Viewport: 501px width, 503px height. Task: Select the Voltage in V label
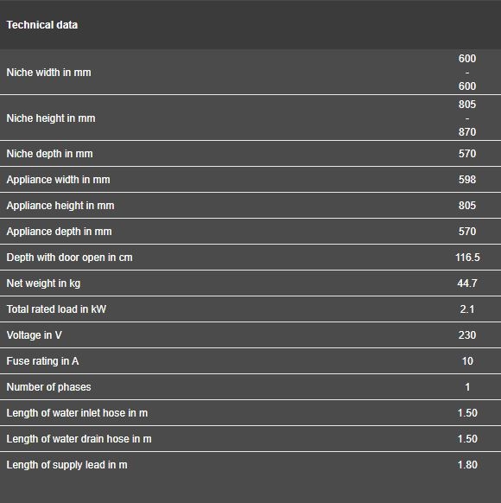[x=35, y=335]
